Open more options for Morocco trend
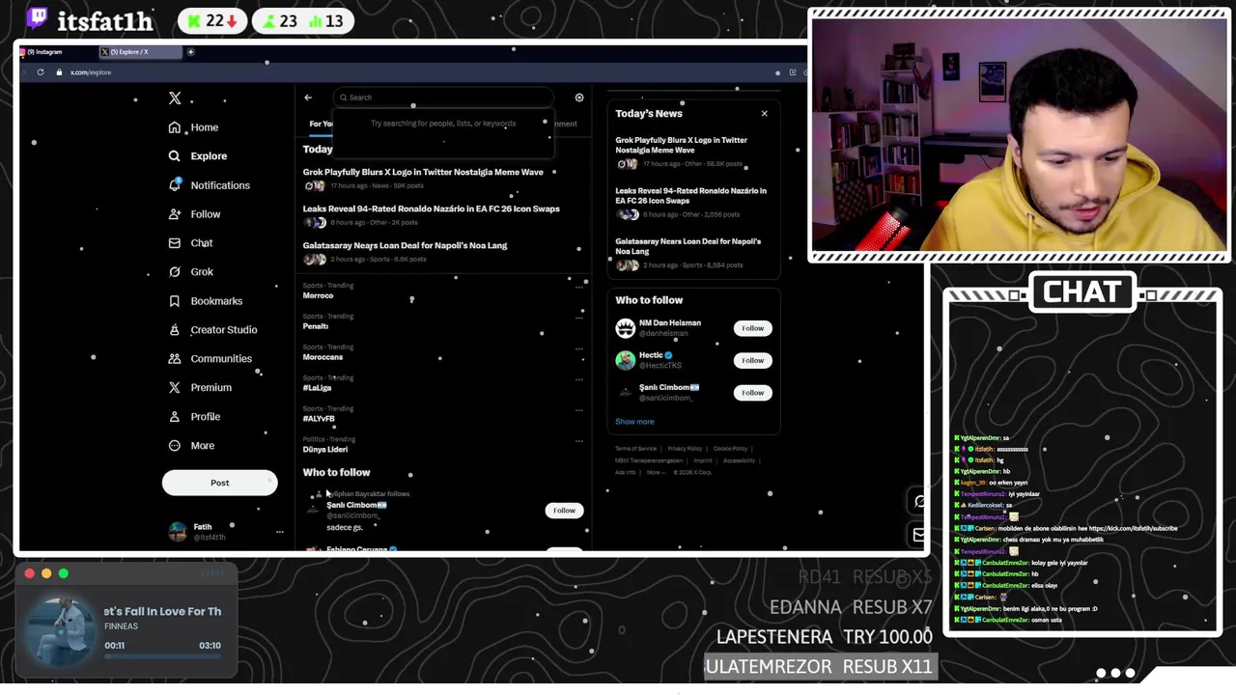 coord(579,287)
